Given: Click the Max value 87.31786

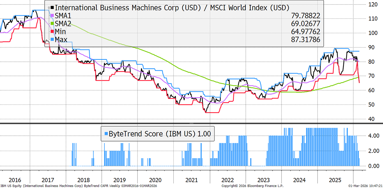Looking at the screenshot, I should click(305, 39).
